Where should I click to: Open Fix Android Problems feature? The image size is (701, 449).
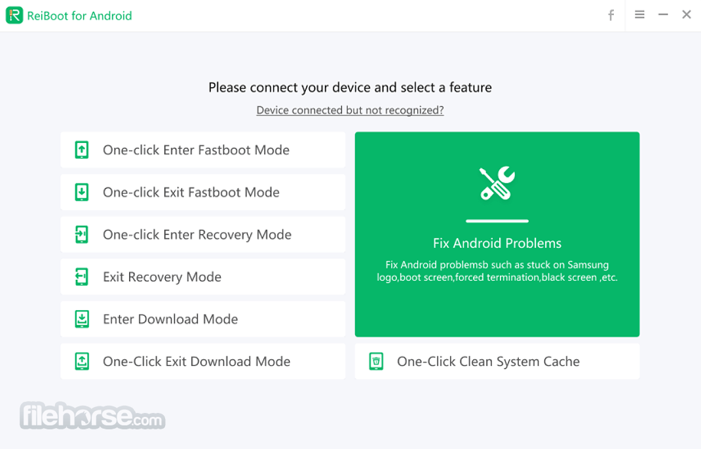497,235
